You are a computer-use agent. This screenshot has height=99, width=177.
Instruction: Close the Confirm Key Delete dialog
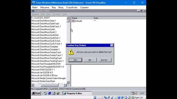tap(112, 45)
